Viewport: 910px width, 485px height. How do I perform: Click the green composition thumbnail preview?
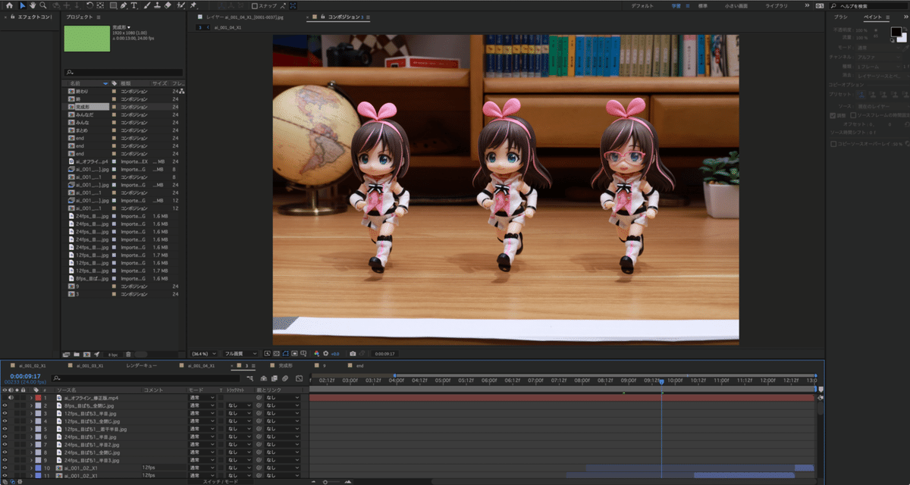[86, 38]
